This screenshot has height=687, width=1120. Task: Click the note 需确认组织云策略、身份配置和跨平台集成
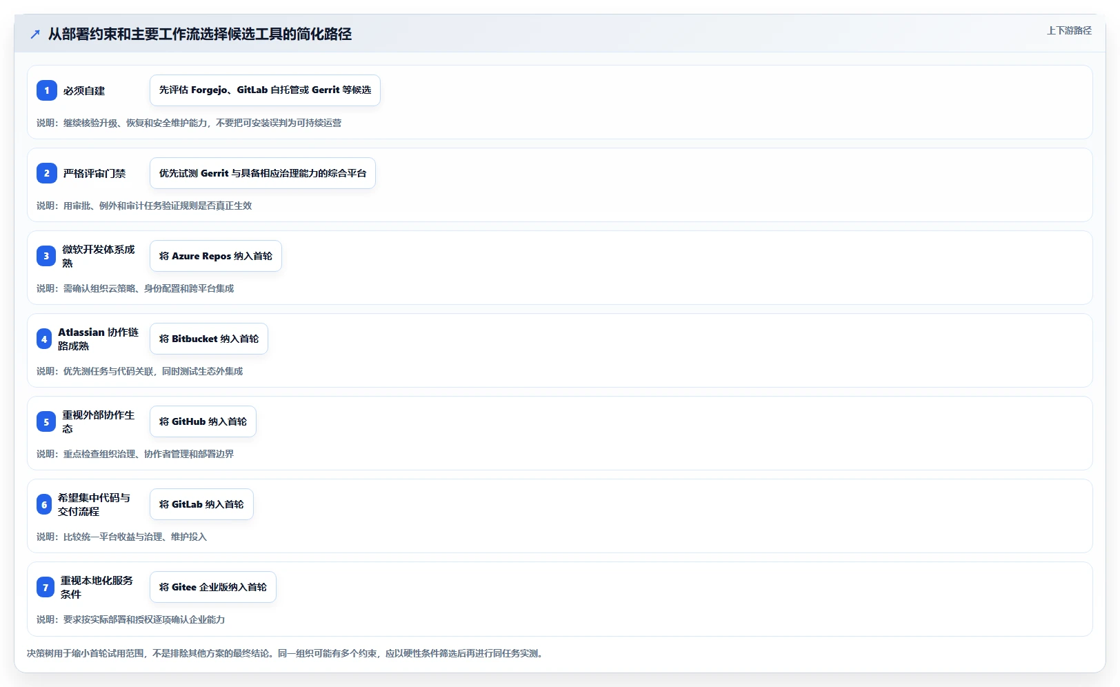click(x=135, y=288)
